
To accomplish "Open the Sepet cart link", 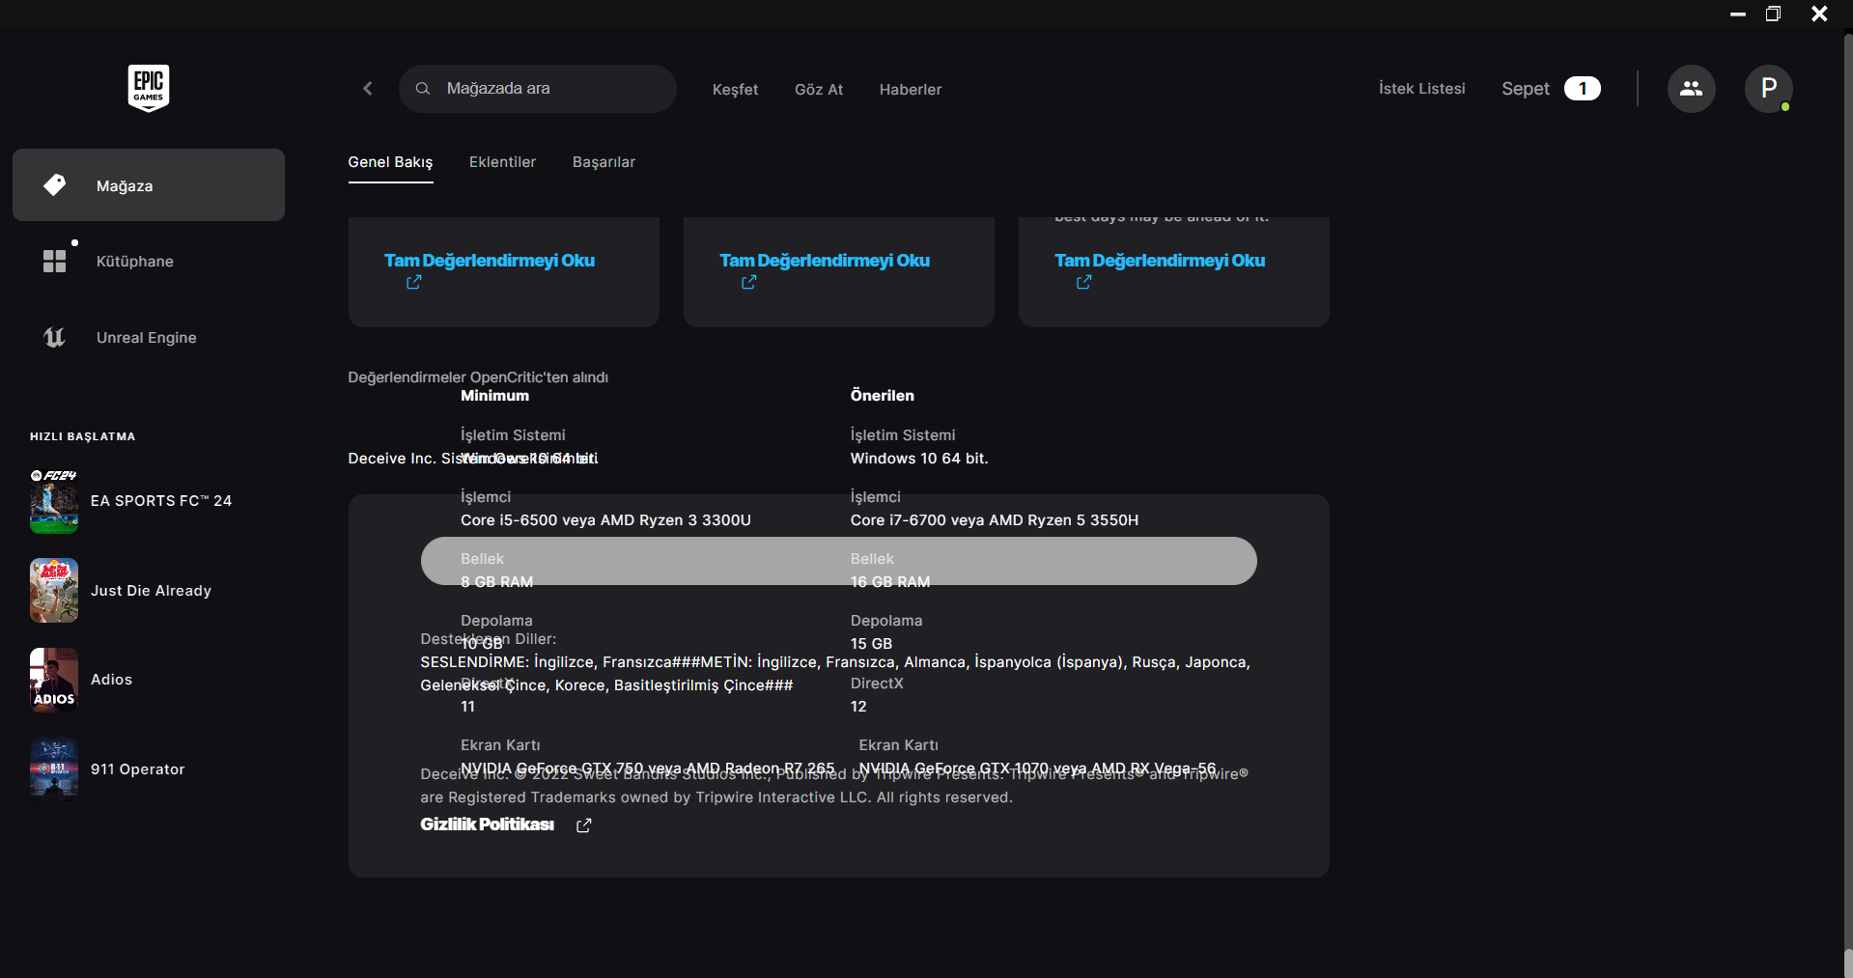I will (x=1526, y=89).
